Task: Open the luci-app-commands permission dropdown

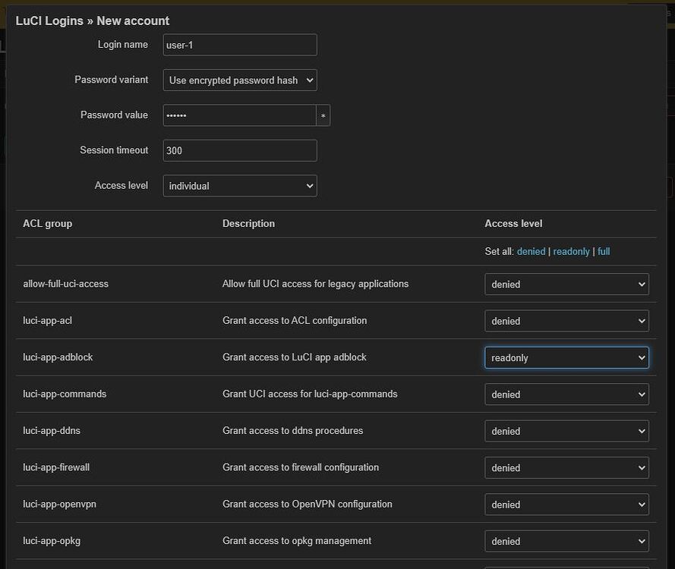Action: (566, 394)
